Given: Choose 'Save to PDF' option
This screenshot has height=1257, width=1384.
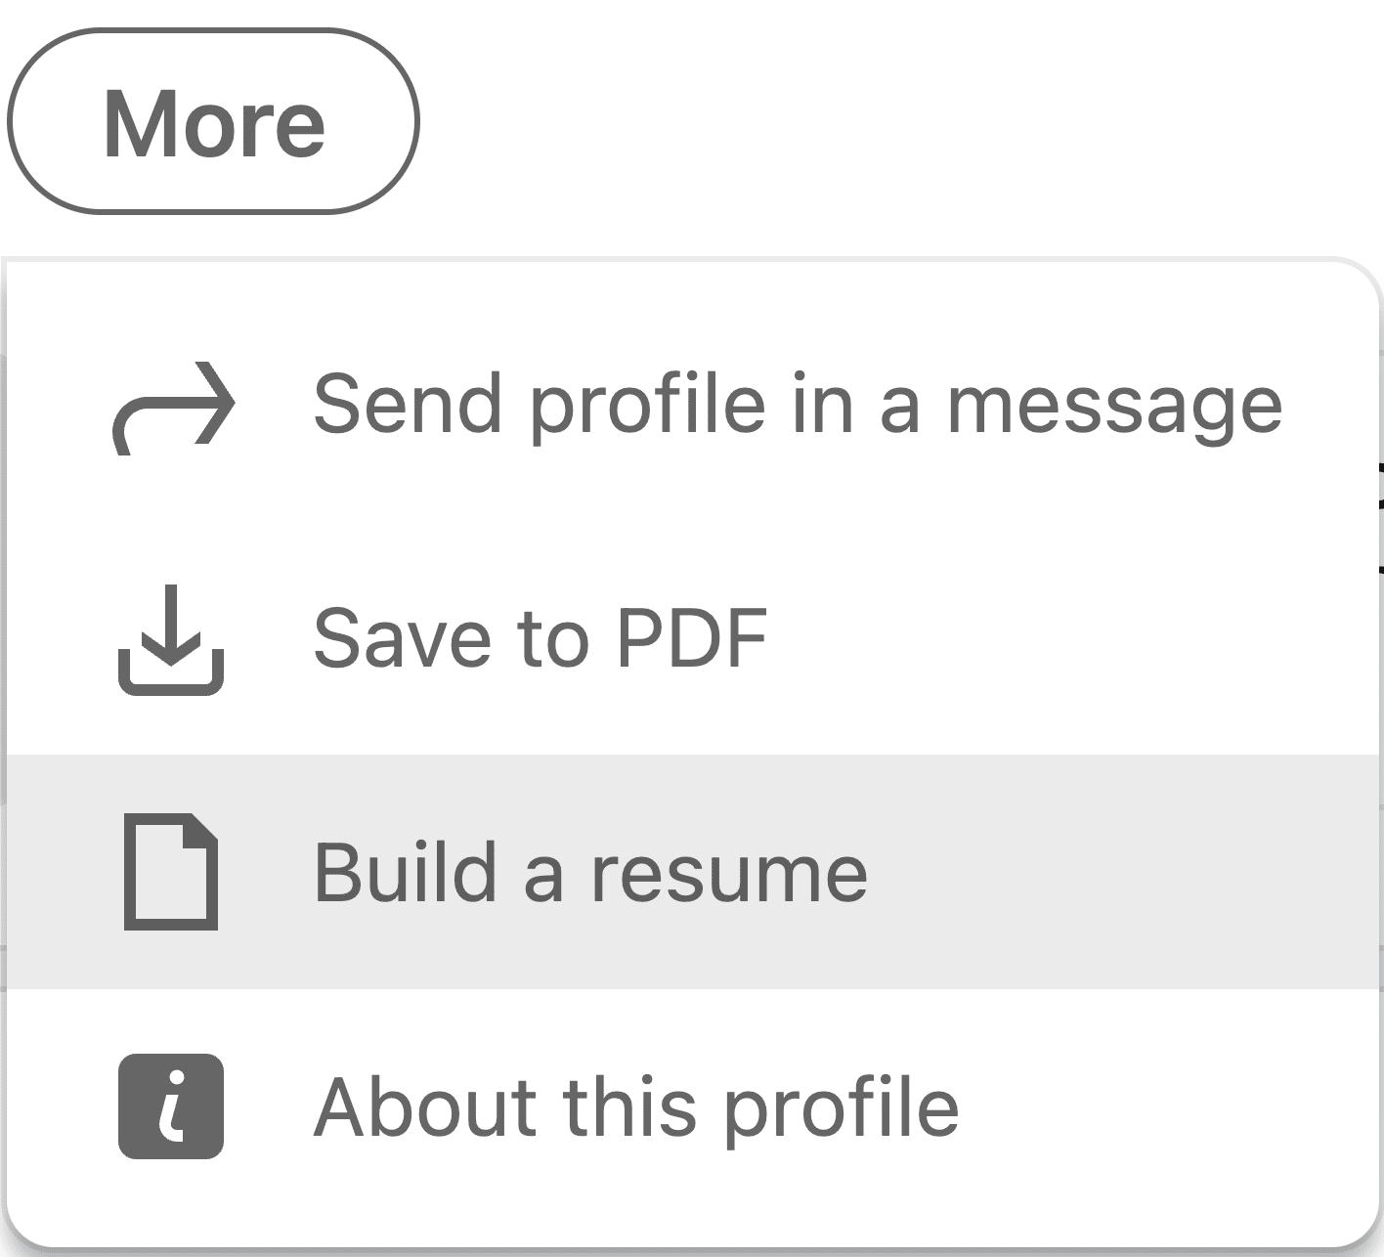Looking at the screenshot, I should point(540,638).
